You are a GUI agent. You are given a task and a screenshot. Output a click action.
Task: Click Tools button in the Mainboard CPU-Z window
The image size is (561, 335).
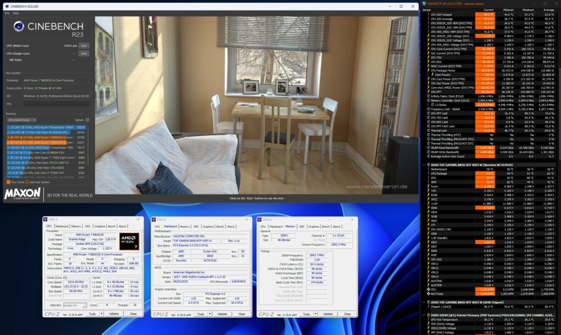[201, 314]
